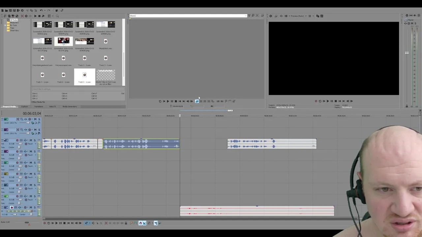
Task: Click the Undo arrow icon
Action: (41, 11)
